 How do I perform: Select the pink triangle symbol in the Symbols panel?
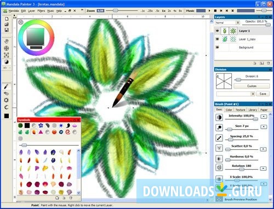point(41,132)
